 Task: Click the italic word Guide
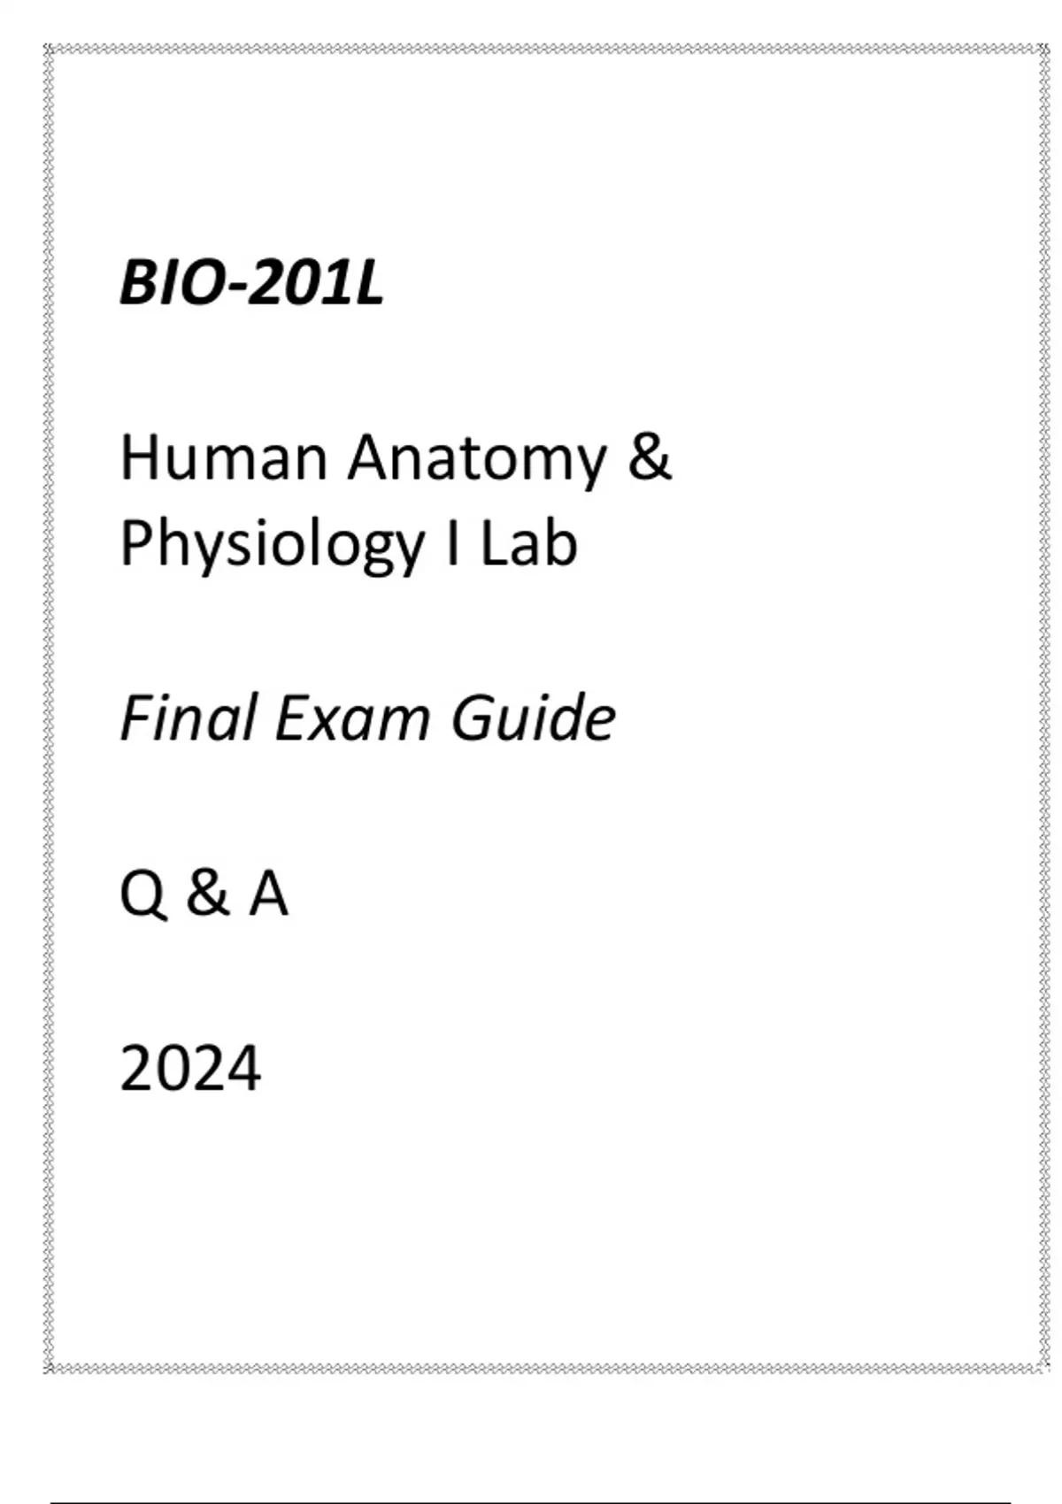533,717
